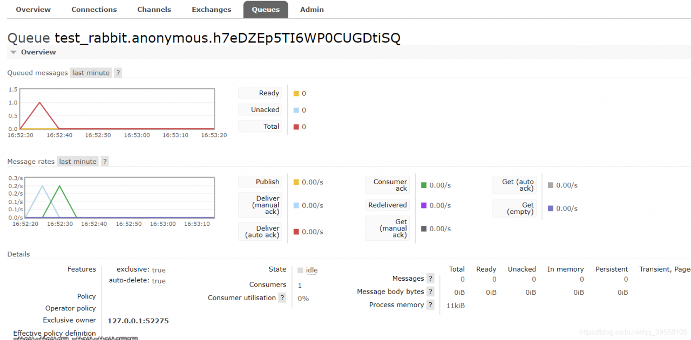This screenshot has width=691, height=340.
Task: Open the Connections tab
Action: point(94,10)
